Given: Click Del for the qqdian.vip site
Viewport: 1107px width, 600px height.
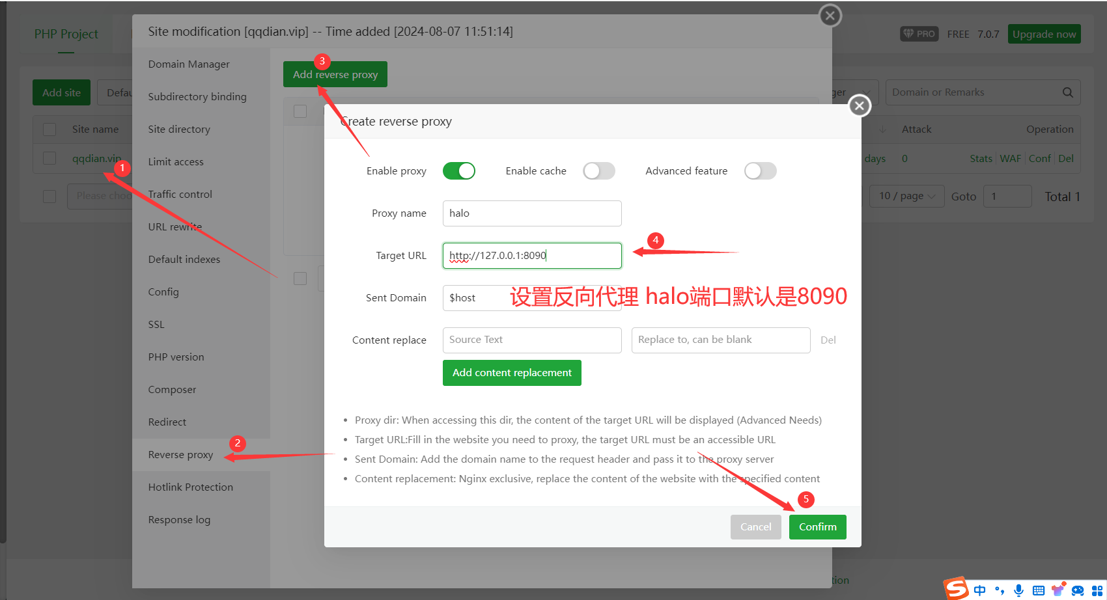Looking at the screenshot, I should [x=1066, y=159].
